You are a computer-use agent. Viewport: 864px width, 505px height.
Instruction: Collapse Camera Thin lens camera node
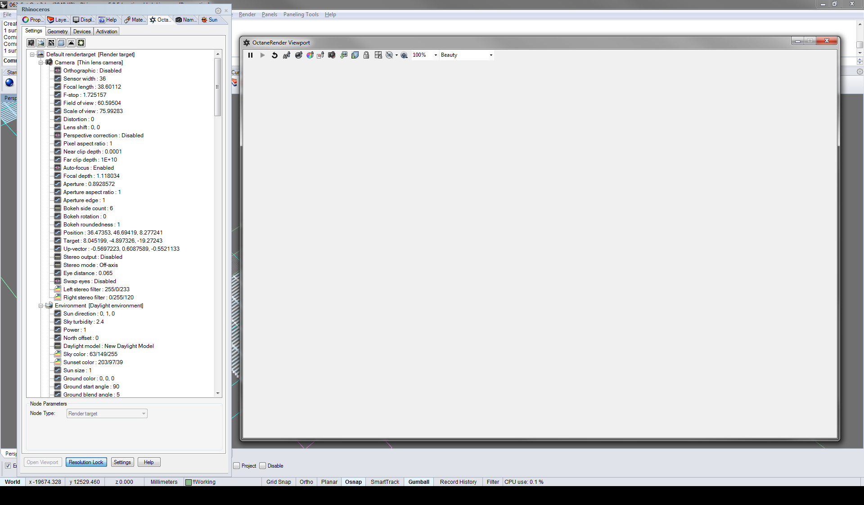coord(41,63)
